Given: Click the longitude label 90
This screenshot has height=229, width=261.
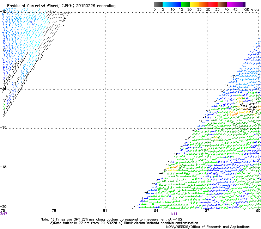Looking at the screenshot, I should 258,211.
